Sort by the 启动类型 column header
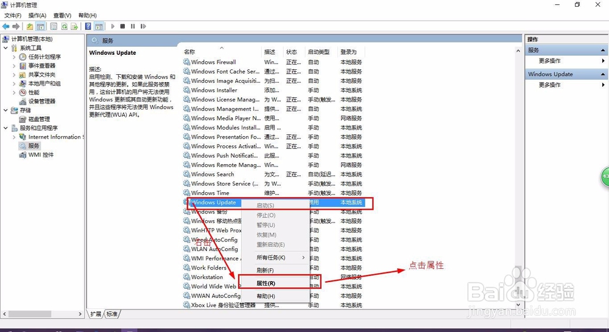Viewport: 609px width, 332px height. [x=322, y=52]
